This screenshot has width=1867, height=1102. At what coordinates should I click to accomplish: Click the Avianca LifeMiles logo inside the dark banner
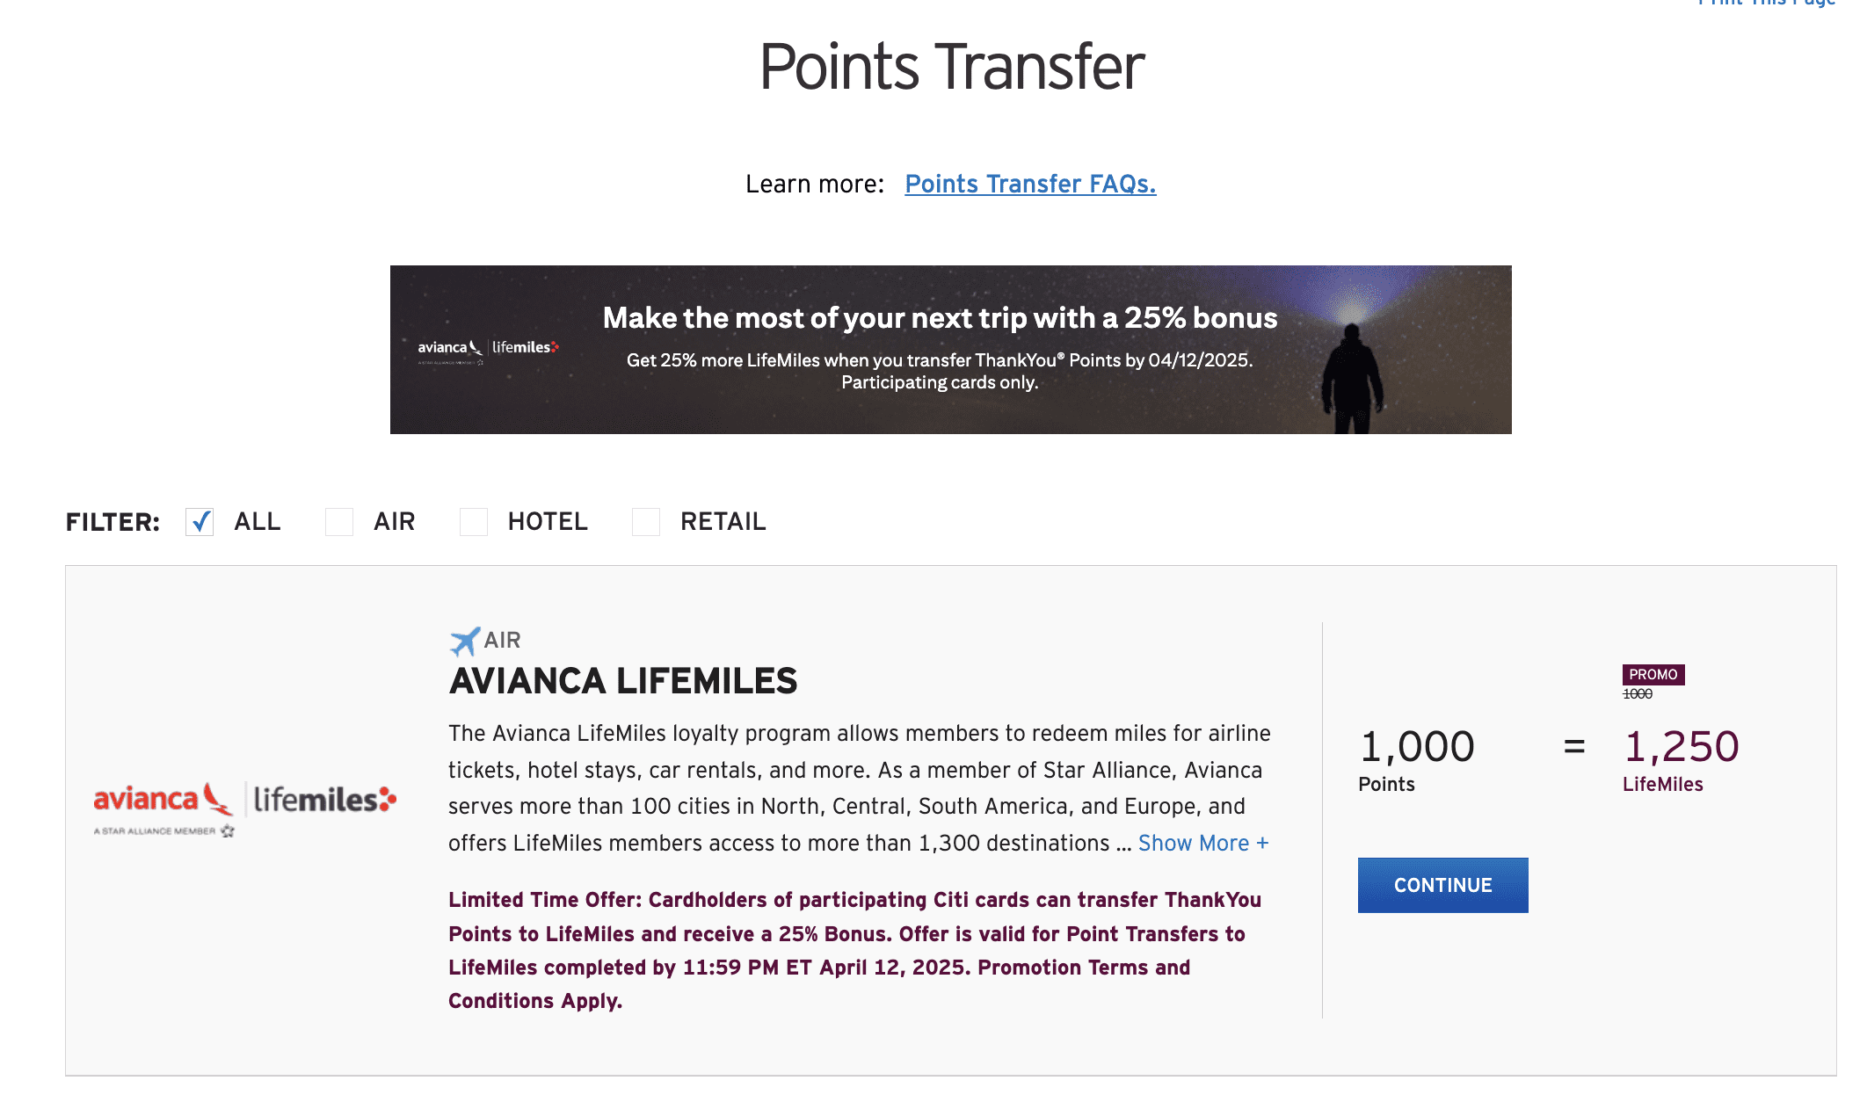(488, 349)
